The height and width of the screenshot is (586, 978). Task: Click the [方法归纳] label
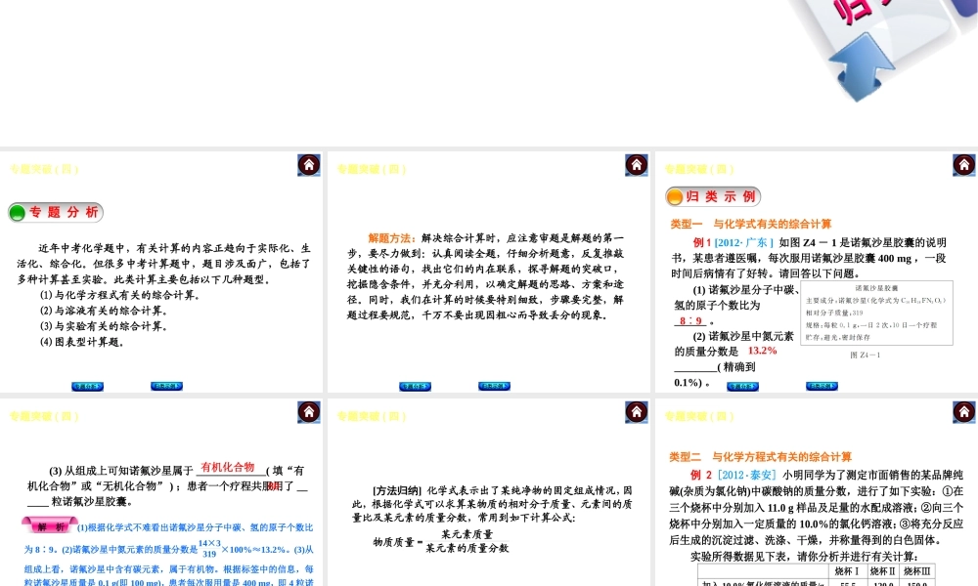(x=397, y=490)
